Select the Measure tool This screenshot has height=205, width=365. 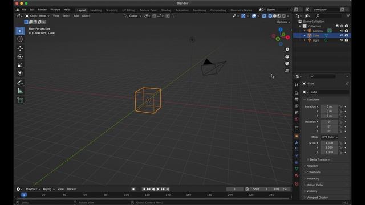[x=21, y=91]
